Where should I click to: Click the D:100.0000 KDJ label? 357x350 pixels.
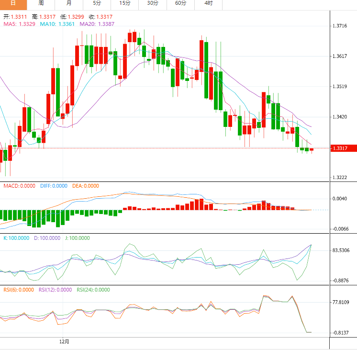[47, 238]
